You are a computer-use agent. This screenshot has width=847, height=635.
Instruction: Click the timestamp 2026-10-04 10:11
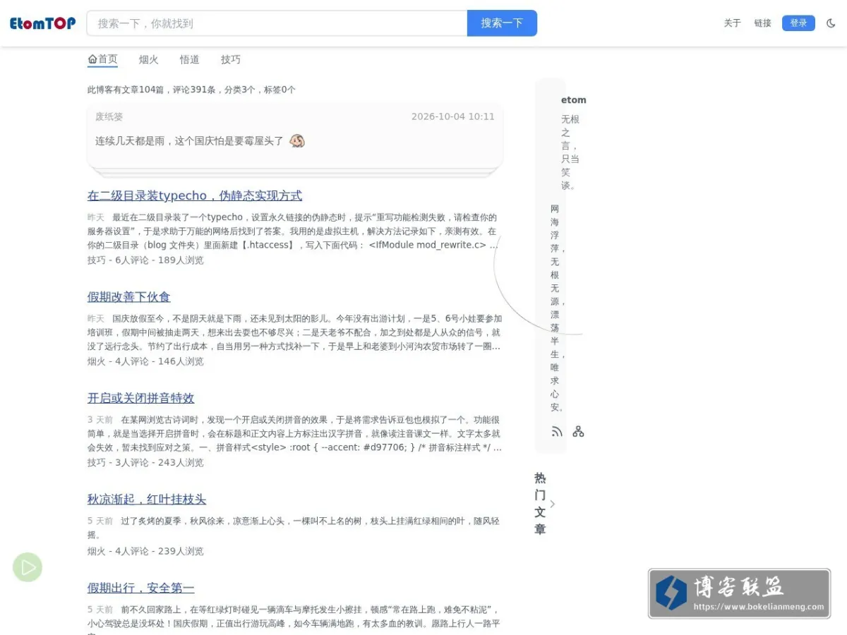pos(453,116)
